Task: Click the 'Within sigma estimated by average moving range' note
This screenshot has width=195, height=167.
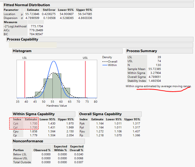Action: pyautogui.click(x=159, y=86)
